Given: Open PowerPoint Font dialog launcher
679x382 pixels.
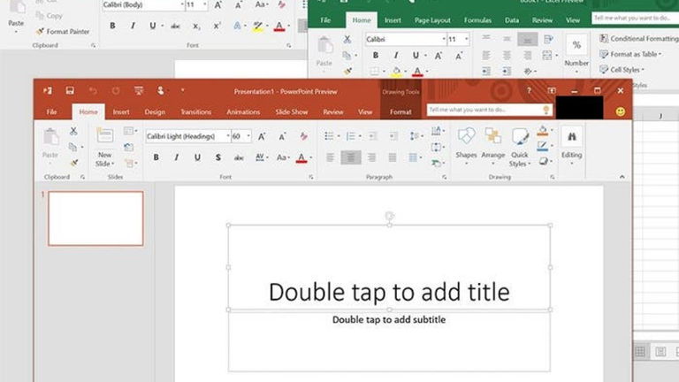Looking at the screenshot, I should click(x=311, y=177).
